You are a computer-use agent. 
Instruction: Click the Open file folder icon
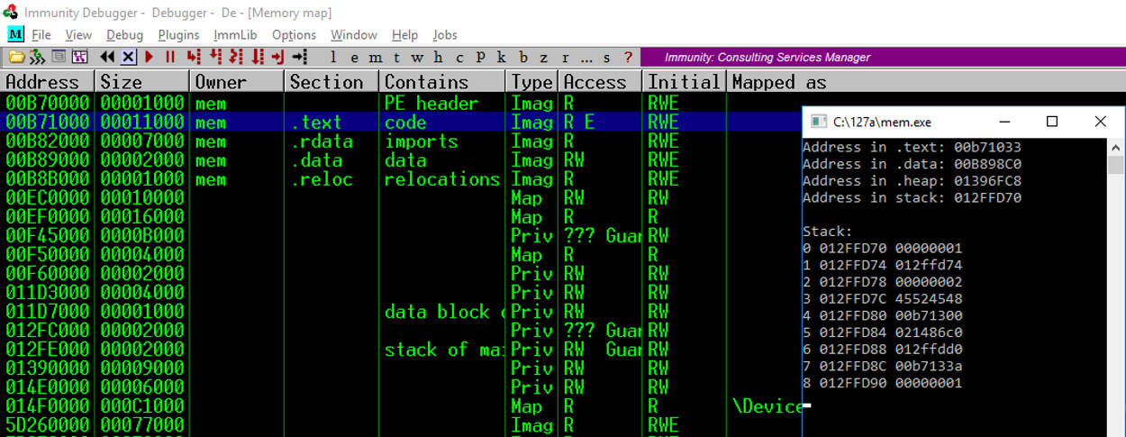(x=16, y=57)
